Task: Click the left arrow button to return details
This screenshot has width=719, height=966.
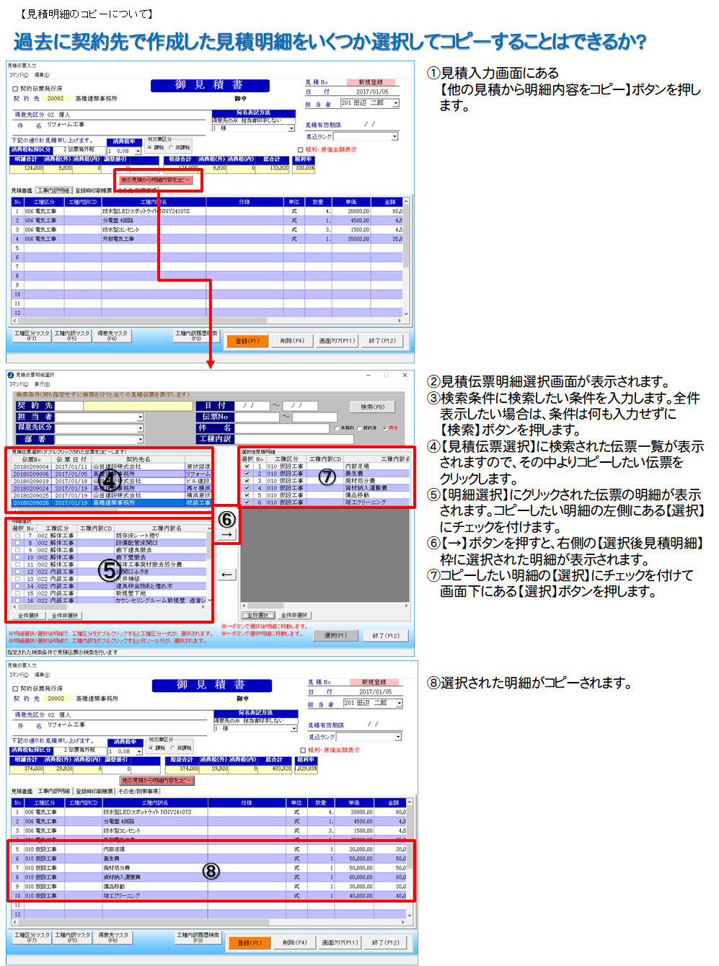Action: (226, 575)
